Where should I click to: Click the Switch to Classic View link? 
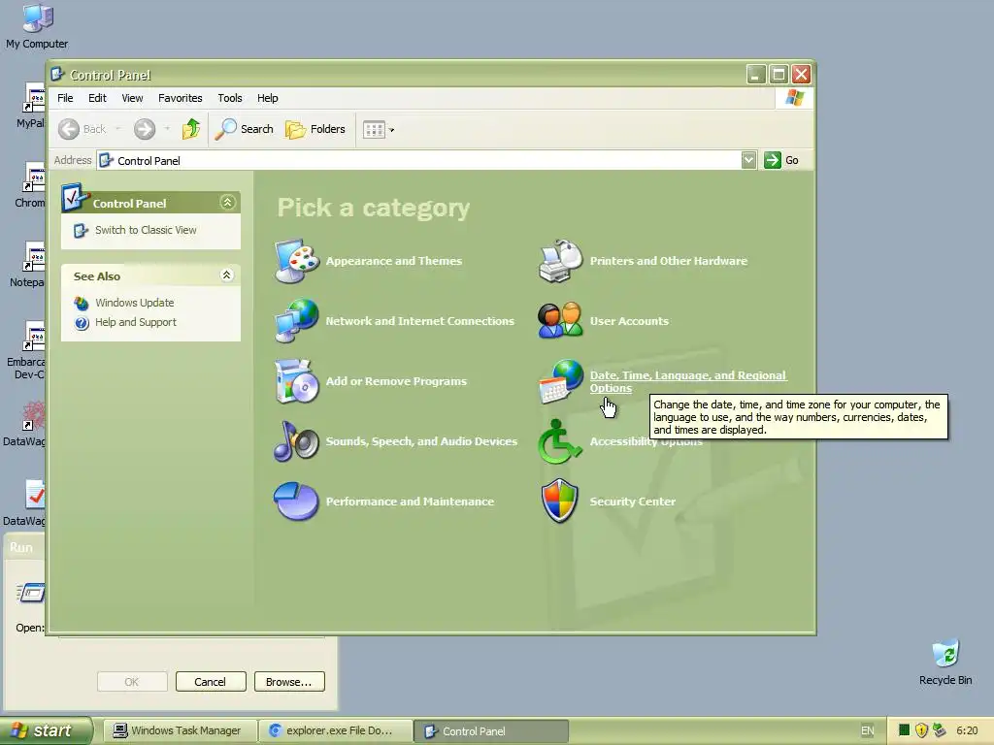(146, 230)
